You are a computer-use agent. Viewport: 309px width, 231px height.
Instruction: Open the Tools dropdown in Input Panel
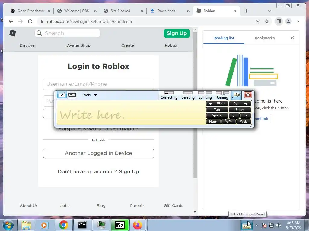point(89,95)
